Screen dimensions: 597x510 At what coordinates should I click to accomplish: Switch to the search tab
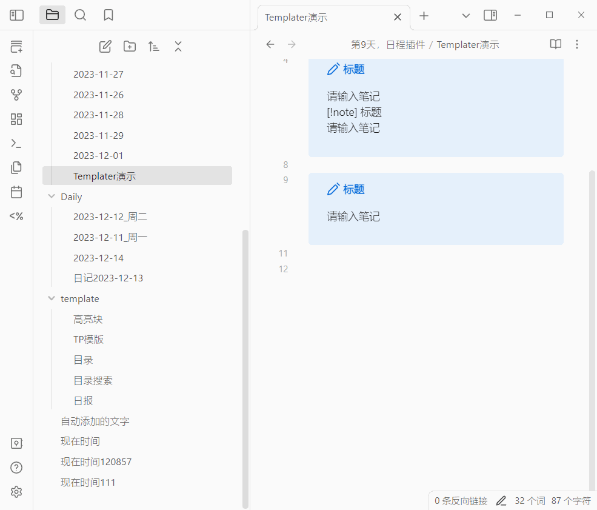[80, 15]
